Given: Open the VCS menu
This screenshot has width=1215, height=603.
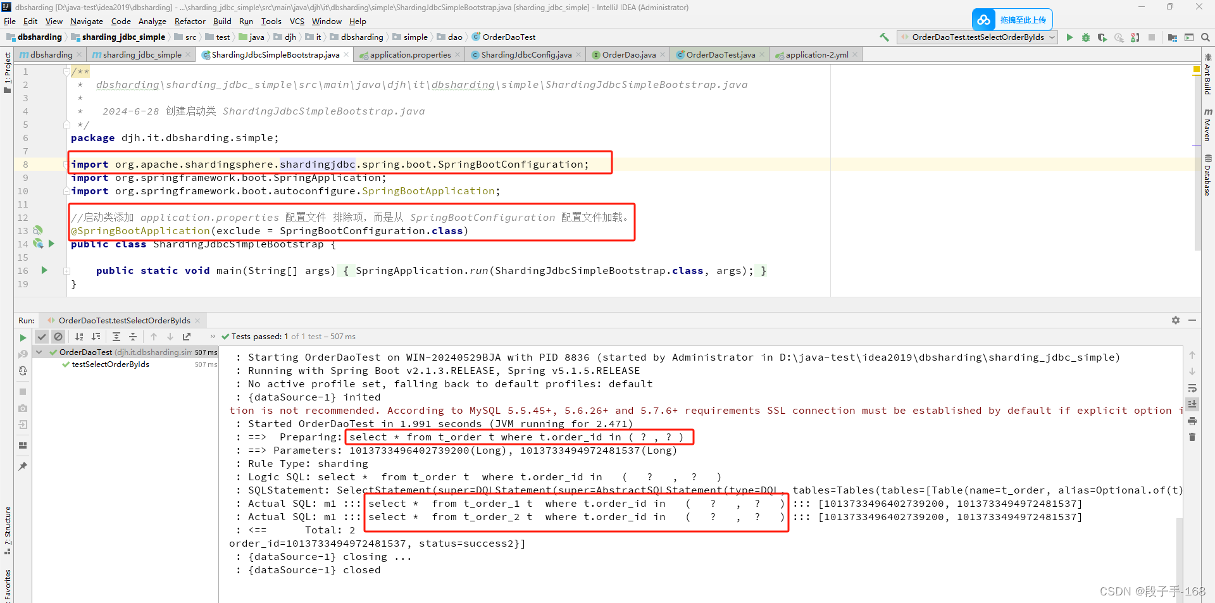Looking at the screenshot, I should [297, 21].
